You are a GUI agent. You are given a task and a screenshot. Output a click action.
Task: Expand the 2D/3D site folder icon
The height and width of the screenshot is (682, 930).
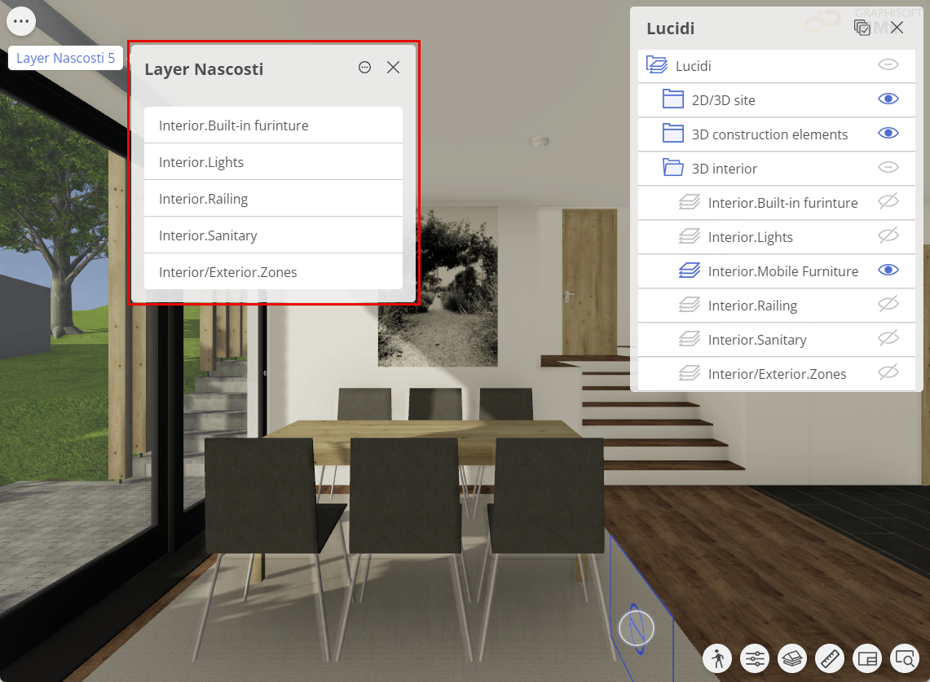point(672,99)
